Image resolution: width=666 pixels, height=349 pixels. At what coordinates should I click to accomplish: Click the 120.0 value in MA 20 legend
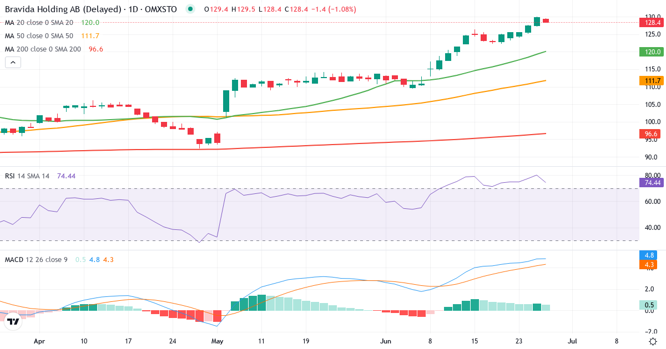coord(90,23)
